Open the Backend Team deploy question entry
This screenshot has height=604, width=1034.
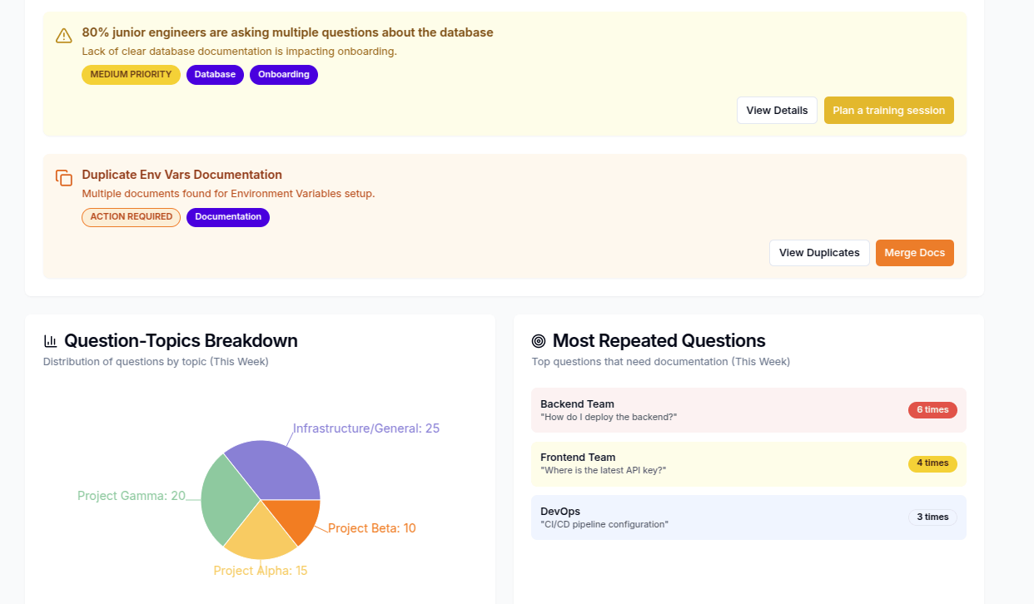click(748, 409)
